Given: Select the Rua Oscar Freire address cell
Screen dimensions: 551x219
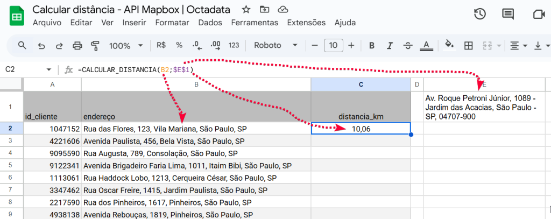Looking at the screenshot, I should (x=196, y=190).
